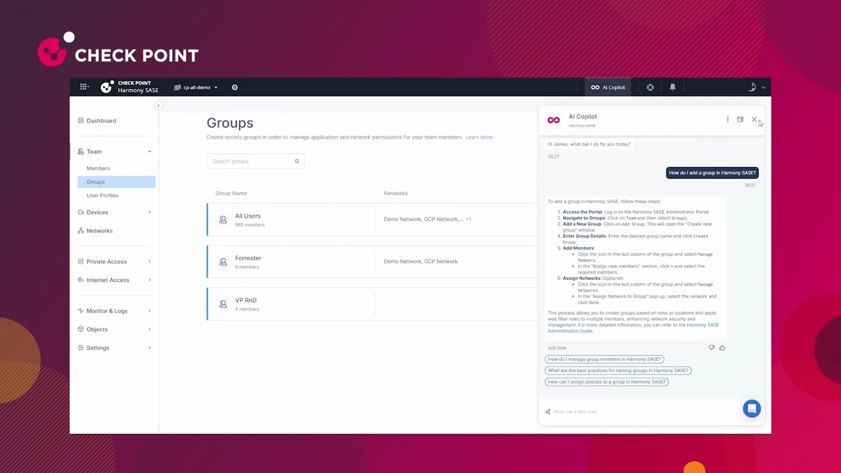Choose suggestion about managing group members
841x473 pixels.
coord(604,359)
